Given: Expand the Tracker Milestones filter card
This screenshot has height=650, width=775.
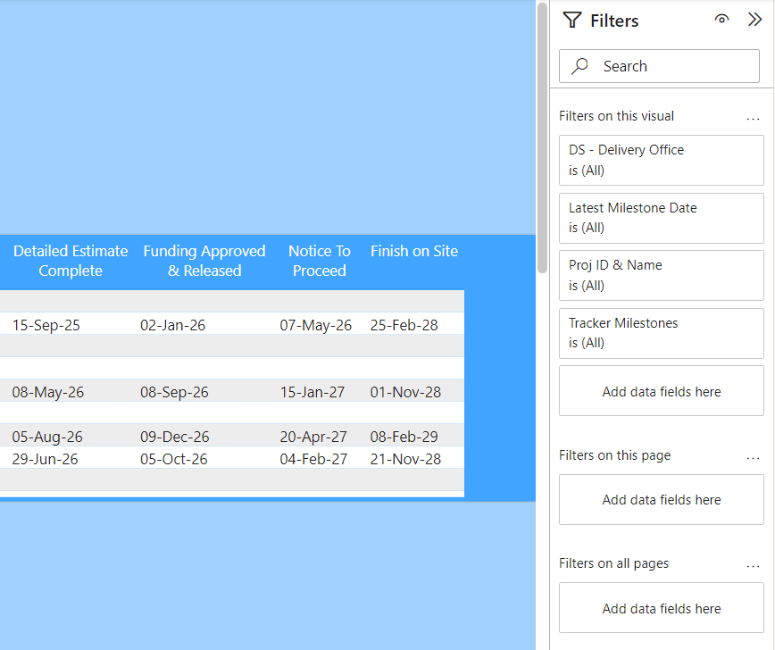Looking at the screenshot, I should (662, 333).
